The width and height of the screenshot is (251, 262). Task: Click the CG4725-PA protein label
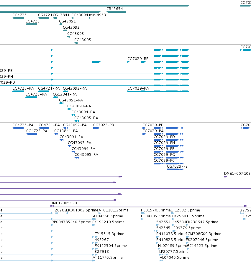coord(23,125)
